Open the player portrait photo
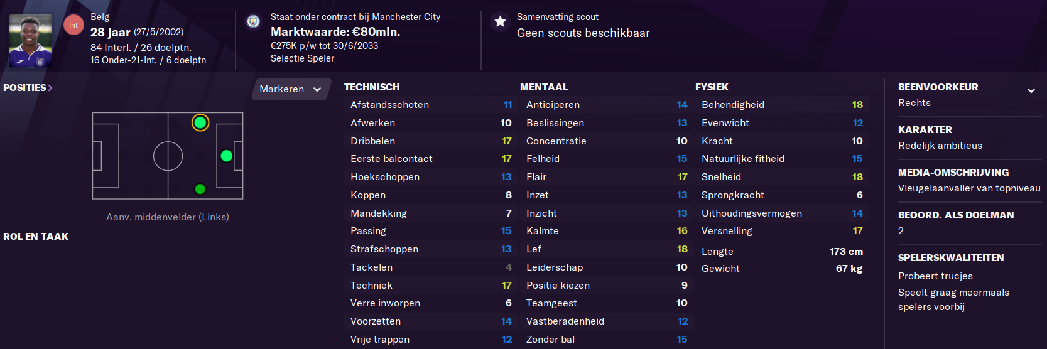The height and width of the screenshot is (349, 1047). 31,41
